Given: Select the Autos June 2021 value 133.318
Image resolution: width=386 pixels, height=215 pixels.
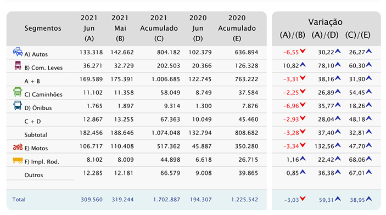Looking at the screenshot, I should tap(91, 52).
